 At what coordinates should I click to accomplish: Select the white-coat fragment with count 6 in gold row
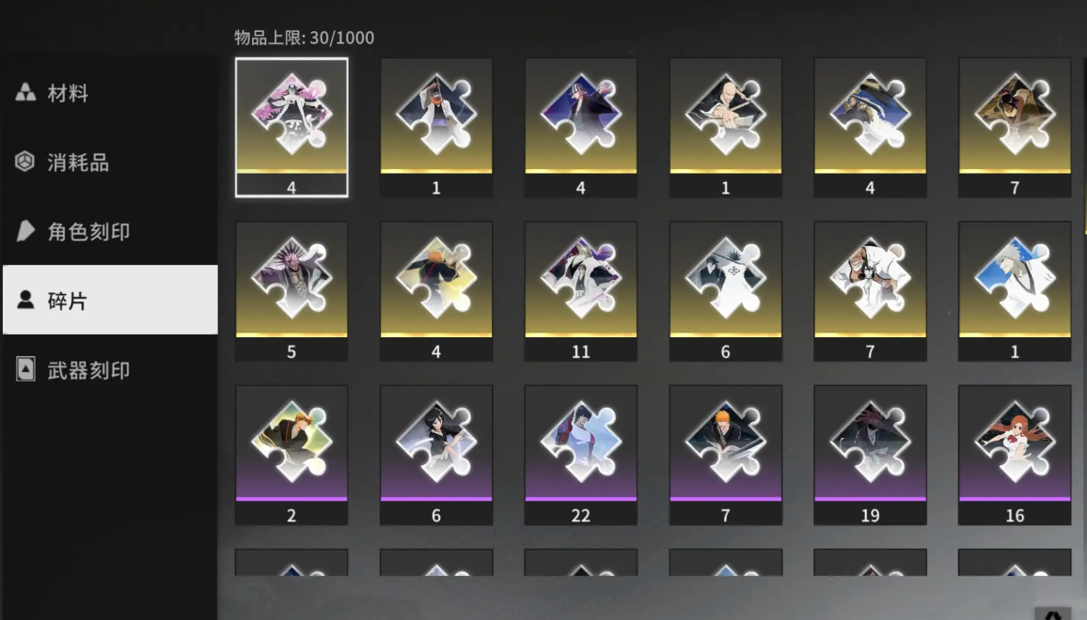click(726, 291)
